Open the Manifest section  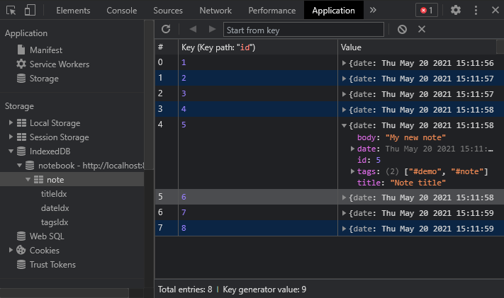pyautogui.click(x=45, y=50)
